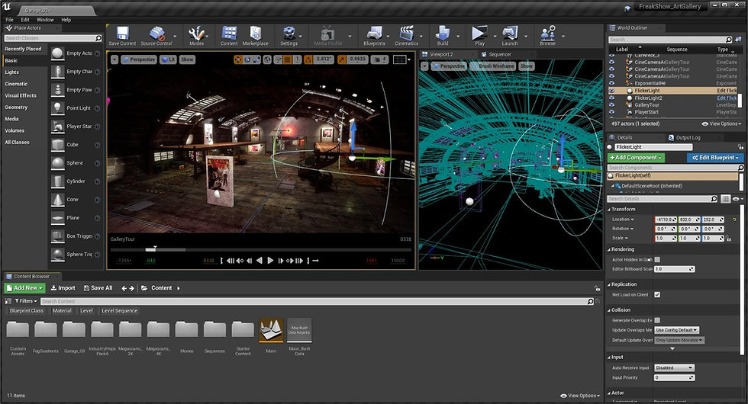Open the Movies folder in Content Browser
This screenshot has height=404, width=748.
186,329
